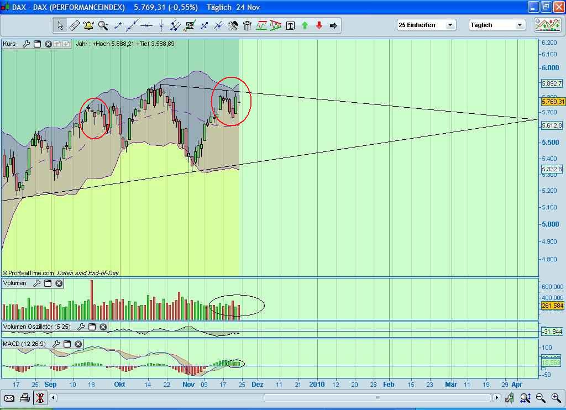Select the parallel channel lines tool
The width and height of the screenshot is (566, 410).
(175, 25)
